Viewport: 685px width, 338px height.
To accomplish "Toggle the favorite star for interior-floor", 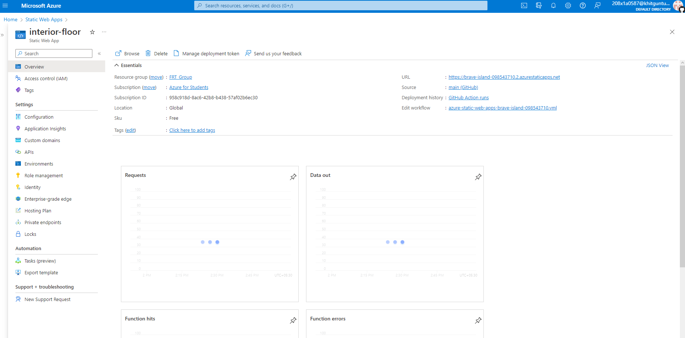I will click(92, 32).
